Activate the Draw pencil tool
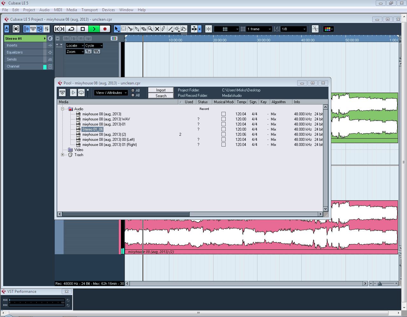The height and width of the screenshot is (317, 407). pyautogui.click(x=164, y=29)
